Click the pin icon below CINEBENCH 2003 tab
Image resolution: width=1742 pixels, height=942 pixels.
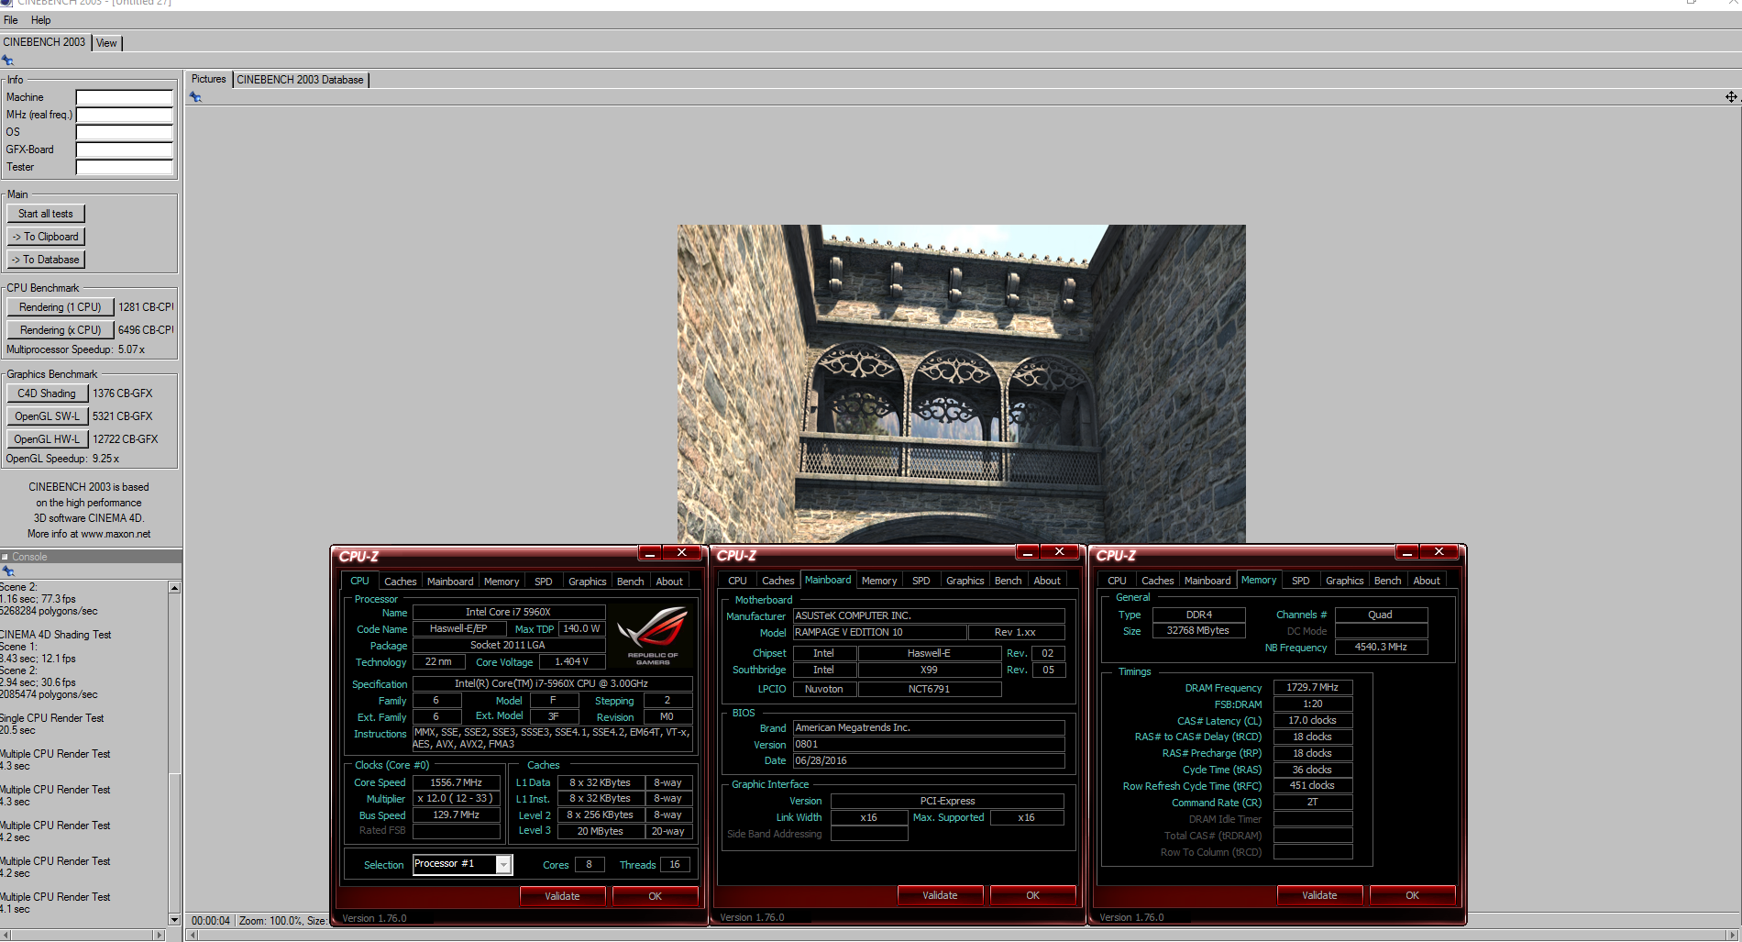(x=8, y=61)
